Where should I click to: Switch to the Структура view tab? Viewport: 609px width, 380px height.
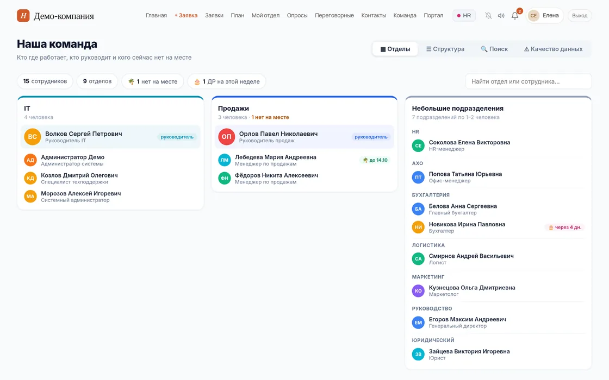click(445, 49)
